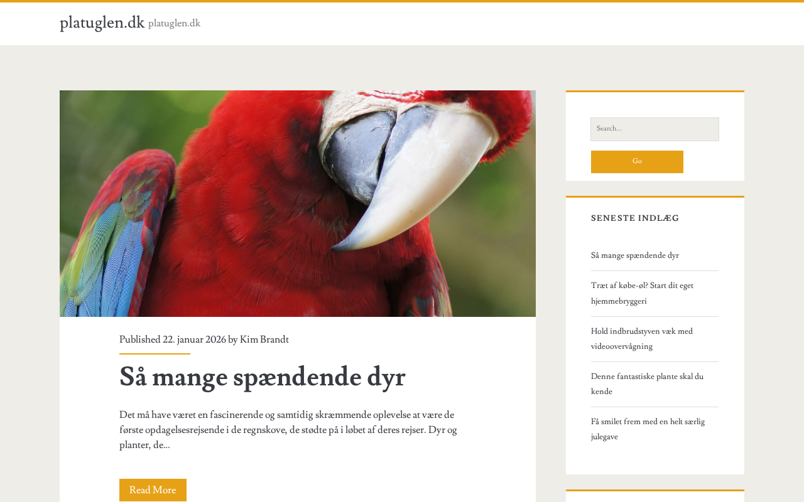Open sidebar link Så mange spændende dyr
804x502 pixels.
(634, 255)
